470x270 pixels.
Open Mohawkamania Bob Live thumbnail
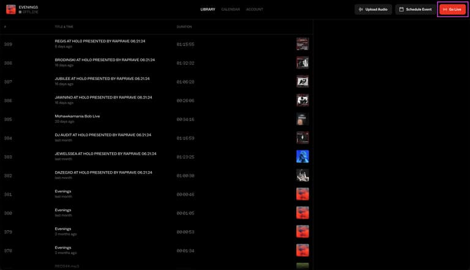[x=302, y=119]
